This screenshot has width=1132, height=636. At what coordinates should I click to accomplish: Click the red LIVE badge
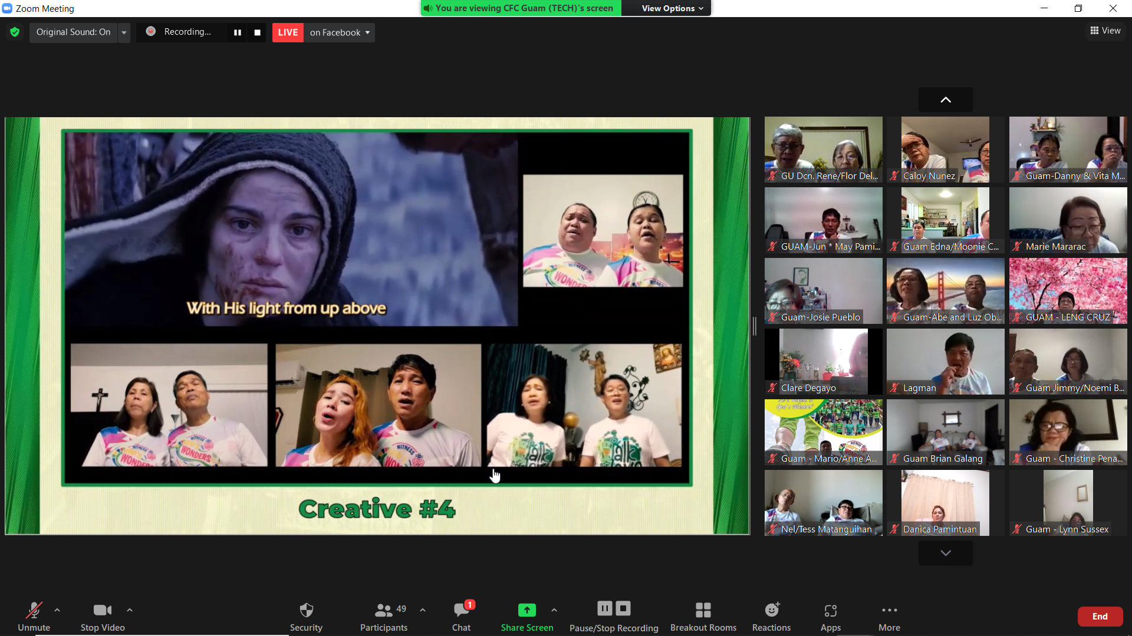(x=288, y=32)
